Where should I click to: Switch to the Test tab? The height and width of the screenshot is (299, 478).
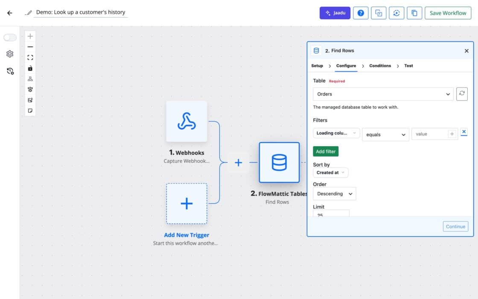(408, 66)
